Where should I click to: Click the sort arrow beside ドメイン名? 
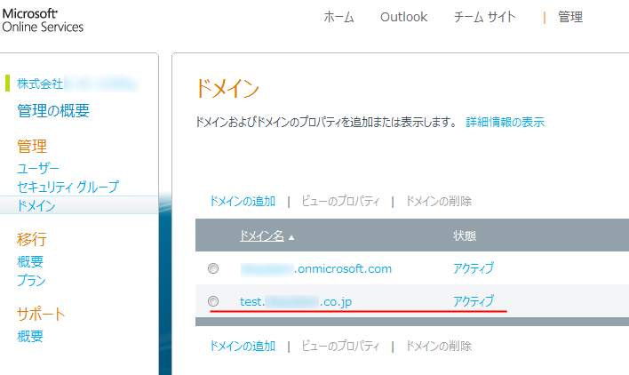[291, 237]
